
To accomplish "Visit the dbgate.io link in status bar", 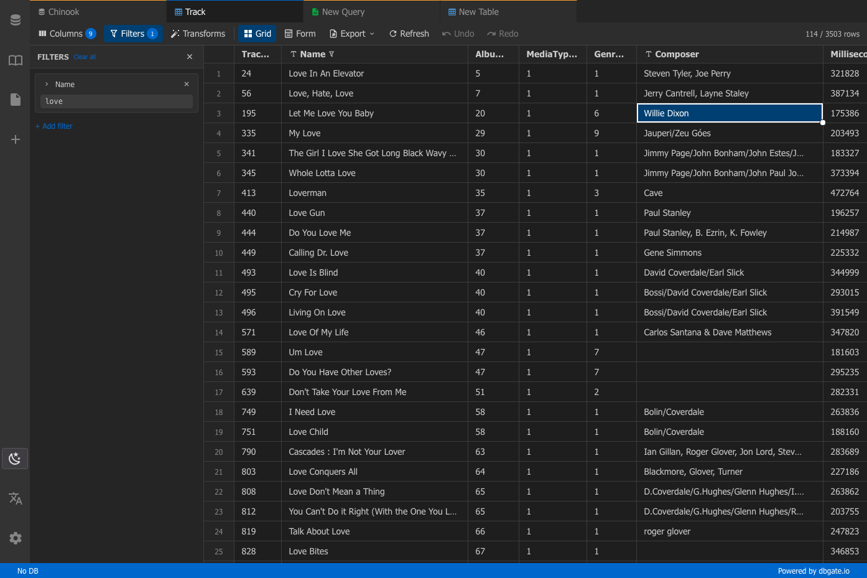I will (x=814, y=571).
